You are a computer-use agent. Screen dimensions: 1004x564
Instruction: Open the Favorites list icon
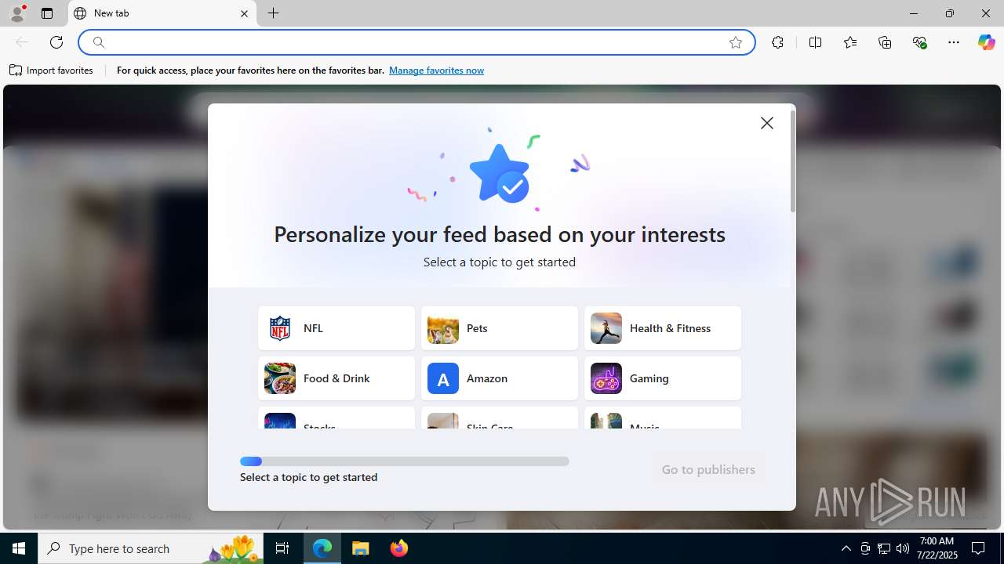coord(850,42)
